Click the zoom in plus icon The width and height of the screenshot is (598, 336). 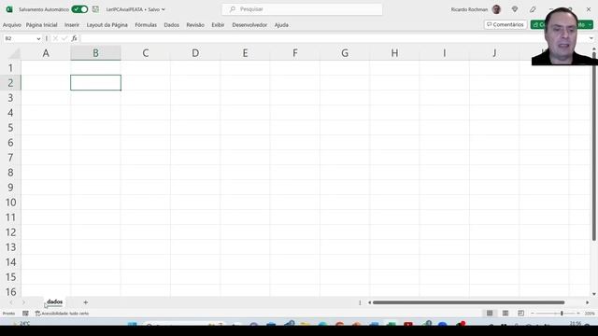pos(578,314)
